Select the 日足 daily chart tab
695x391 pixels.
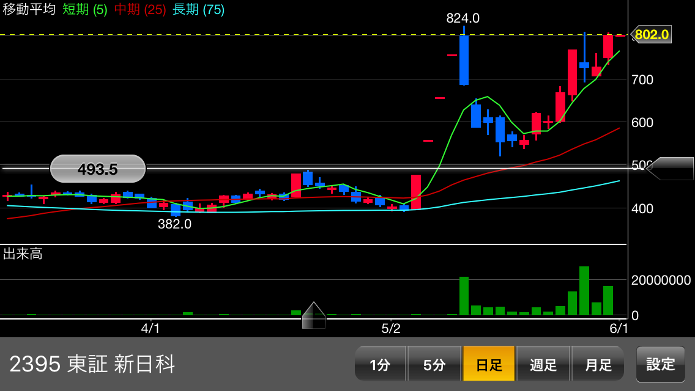pos(488,364)
